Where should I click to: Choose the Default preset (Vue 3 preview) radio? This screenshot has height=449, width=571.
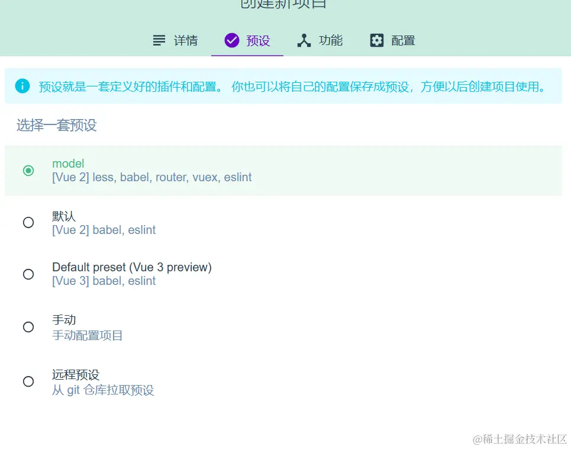[28, 274]
